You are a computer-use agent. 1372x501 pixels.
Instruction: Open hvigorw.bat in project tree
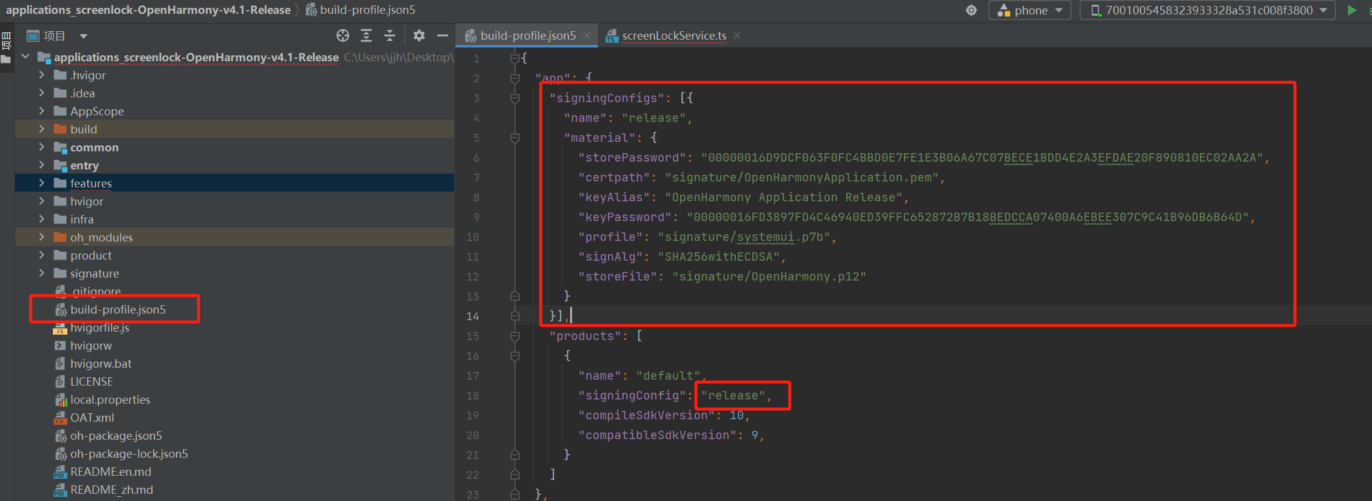point(100,363)
